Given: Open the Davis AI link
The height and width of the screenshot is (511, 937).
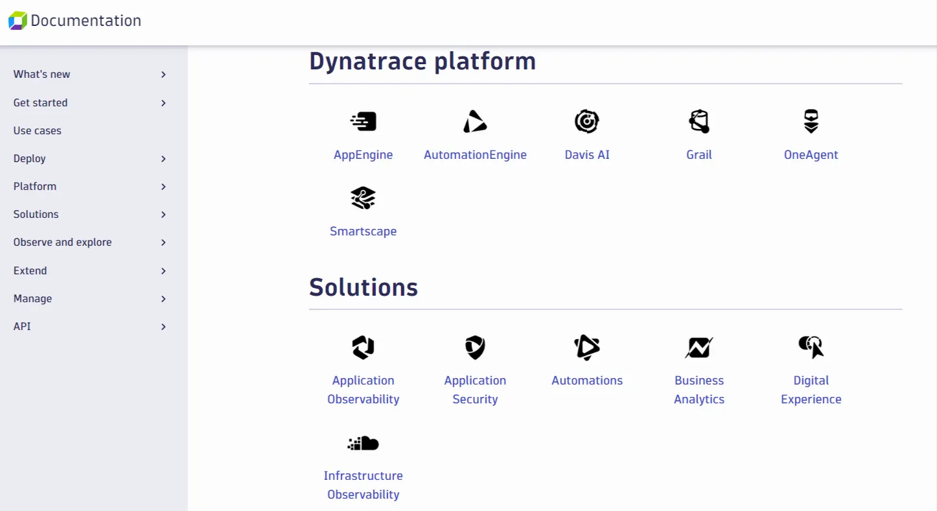Looking at the screenshot, I should tap(587, 154).
